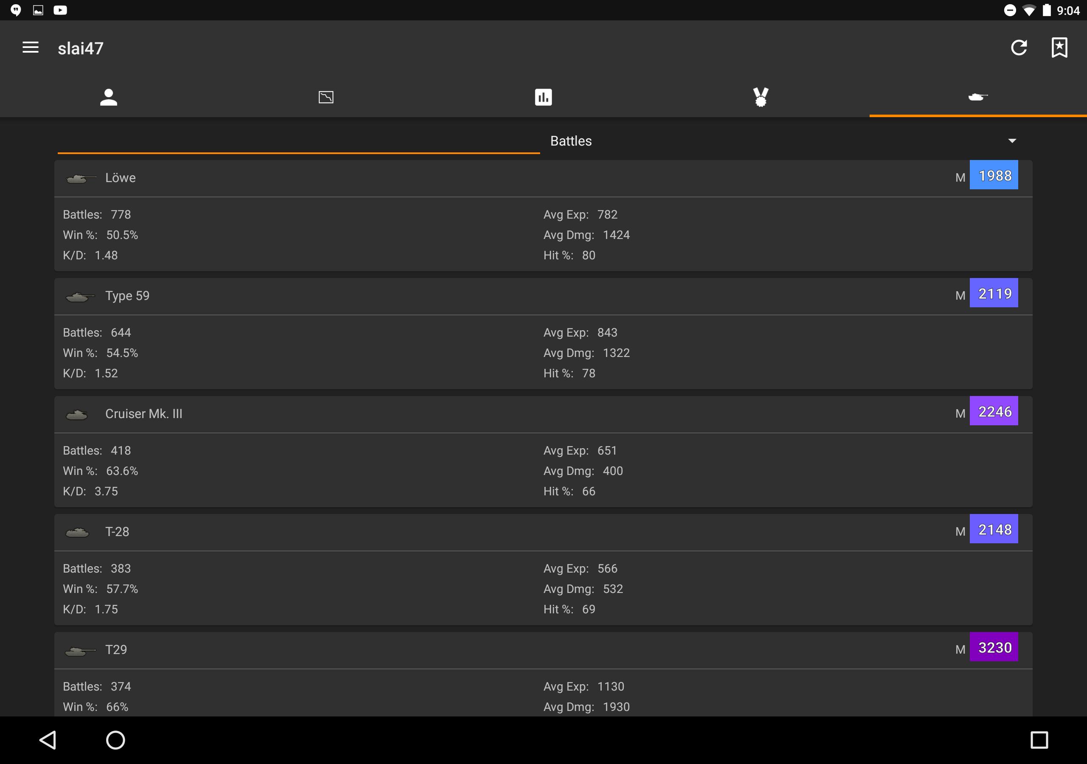This screenshot has width=1087, height=764.
Task: Select the T-28 tank name
Action: (117, 531)
